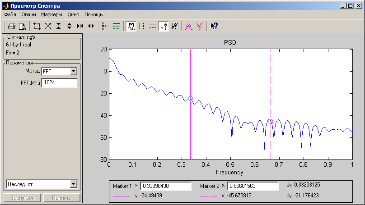365x205 pixels.
Task: Select the horizontal markers mode
Action: point(153,26)
